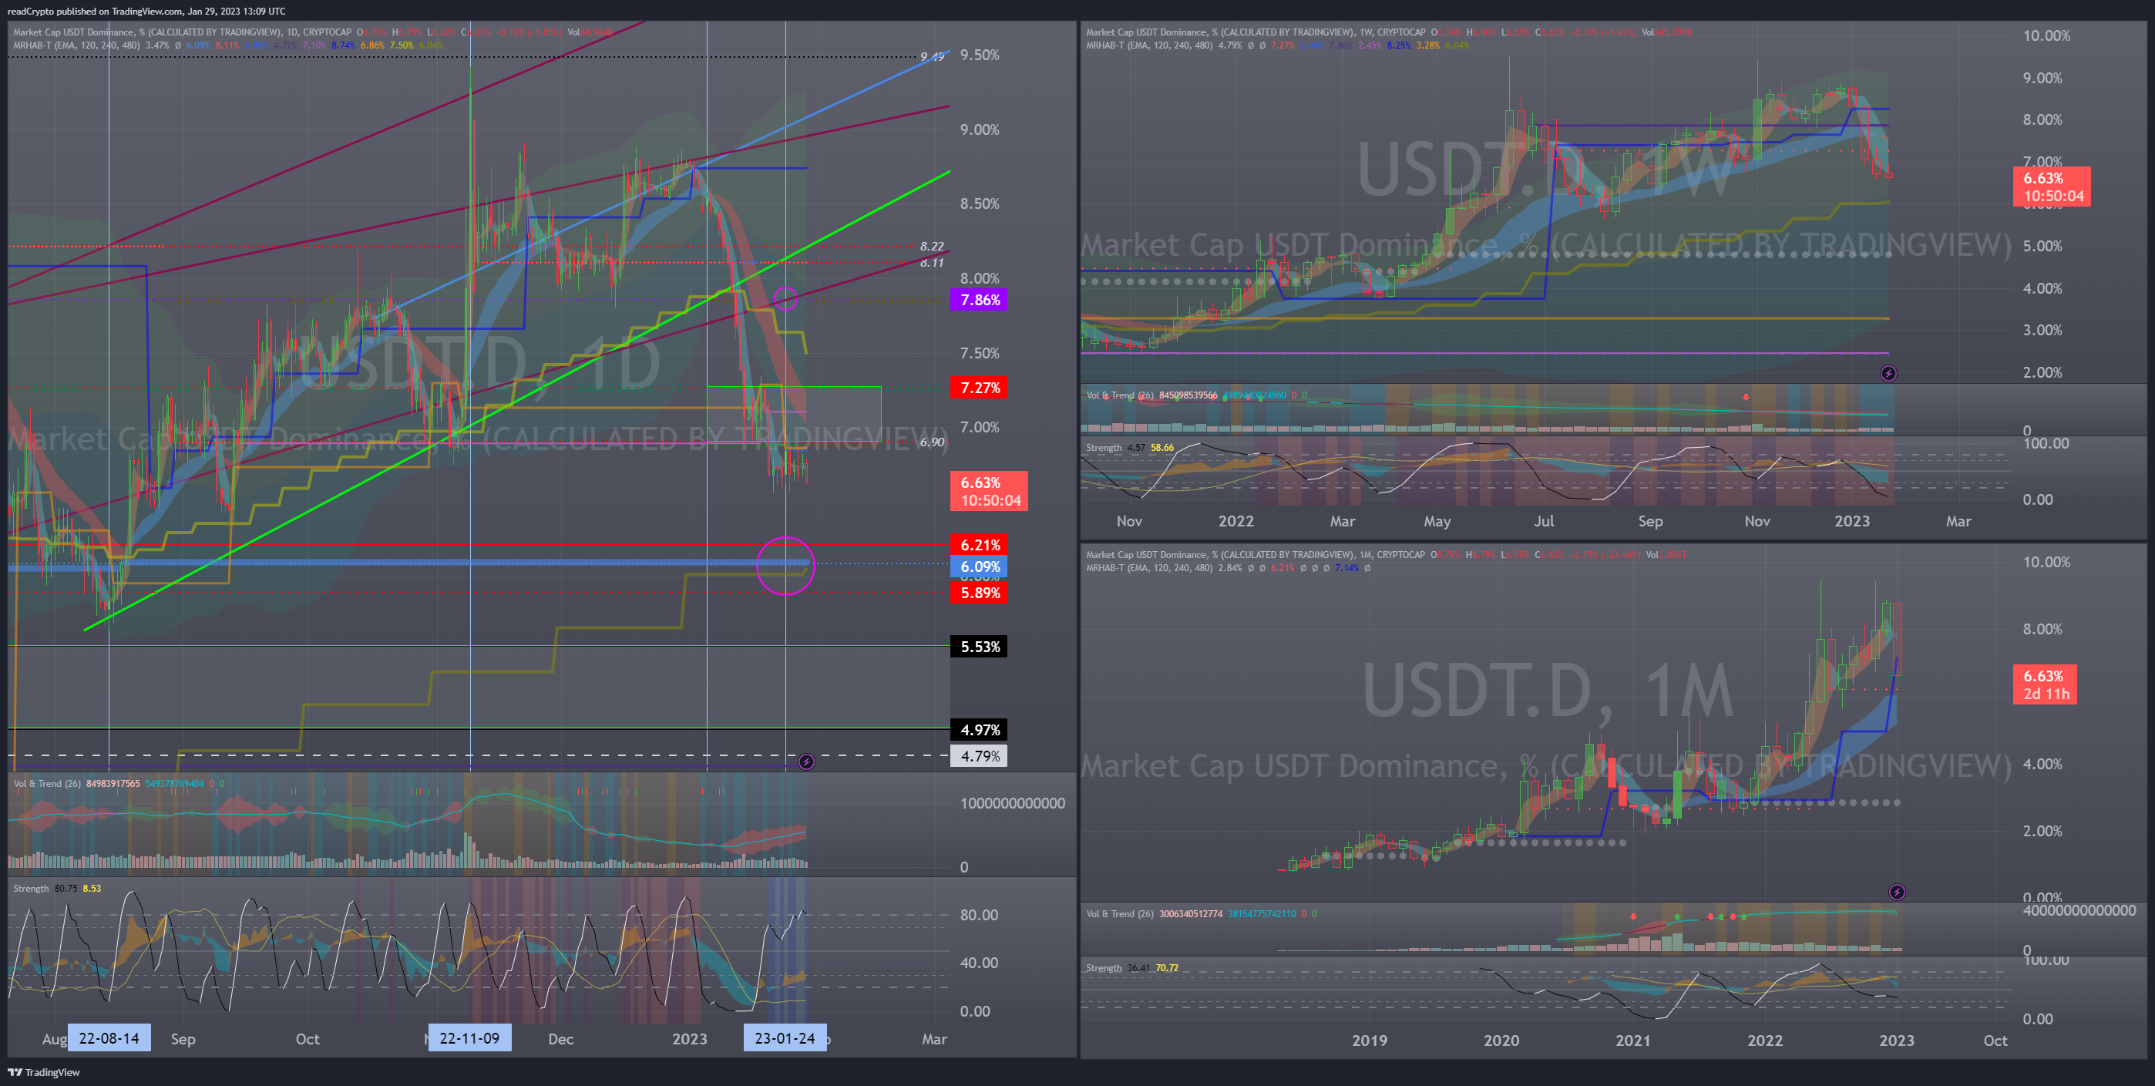2155x1086 pixels.
Task: Click the 80.00 Strength axis label on daily chart
Action: click(x=979, y=914)
